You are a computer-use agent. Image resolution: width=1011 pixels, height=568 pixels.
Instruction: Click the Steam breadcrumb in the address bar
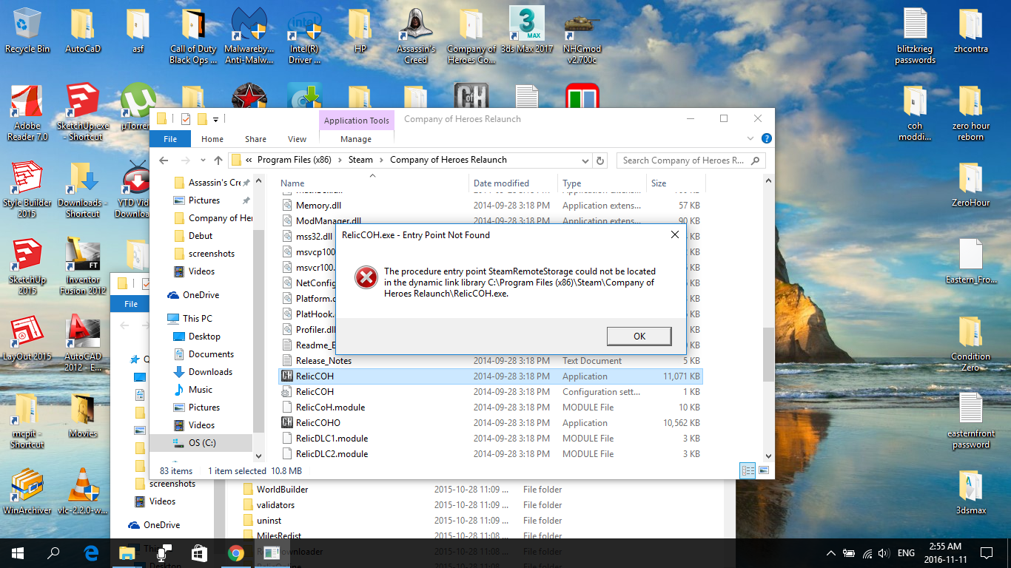click(361, 160)
